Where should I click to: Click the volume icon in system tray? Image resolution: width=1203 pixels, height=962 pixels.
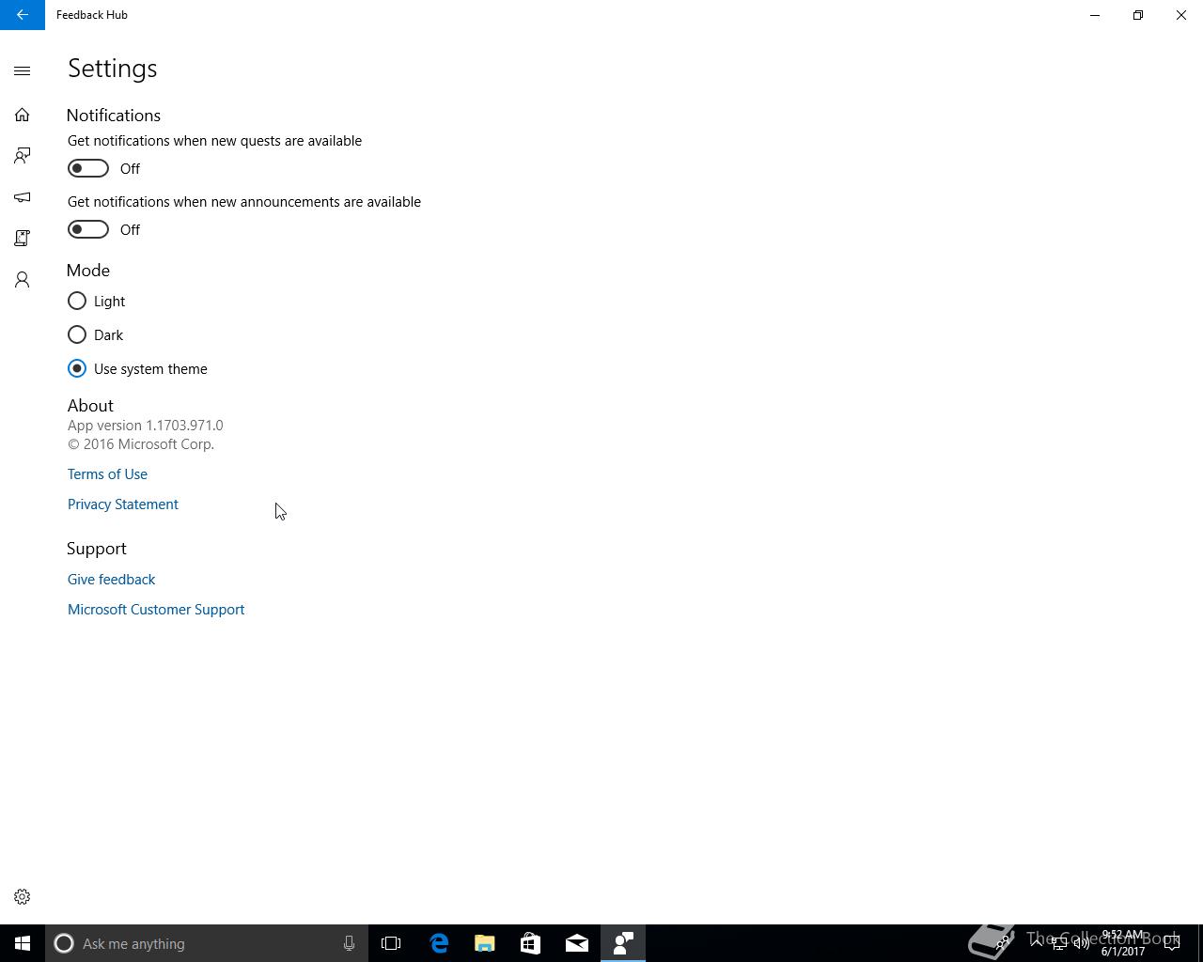coord(1082,943)
